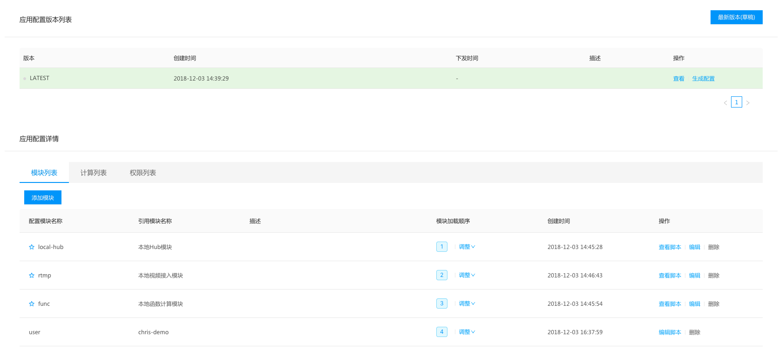Open 调整 dropdown for func module

467,303
